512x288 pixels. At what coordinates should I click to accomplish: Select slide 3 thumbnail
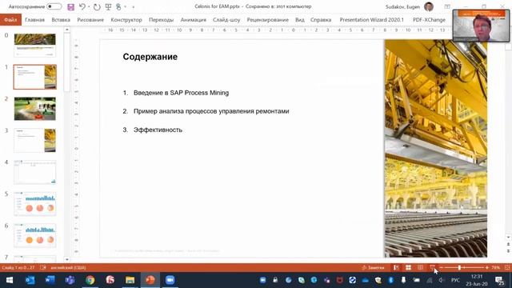tap(35, 140)
